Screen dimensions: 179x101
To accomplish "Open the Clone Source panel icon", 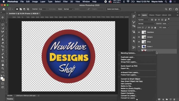I will [x=134, y=32].
